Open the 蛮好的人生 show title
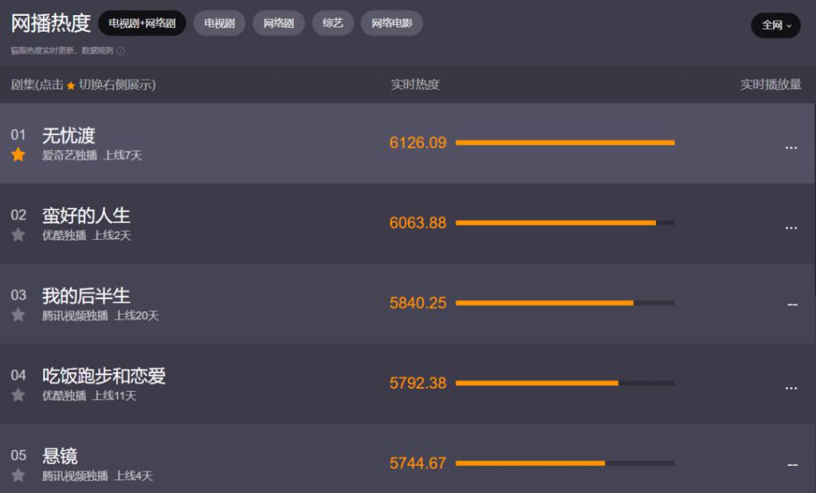Viewport: 816px width, 493px height. click(x=86, y=216)
